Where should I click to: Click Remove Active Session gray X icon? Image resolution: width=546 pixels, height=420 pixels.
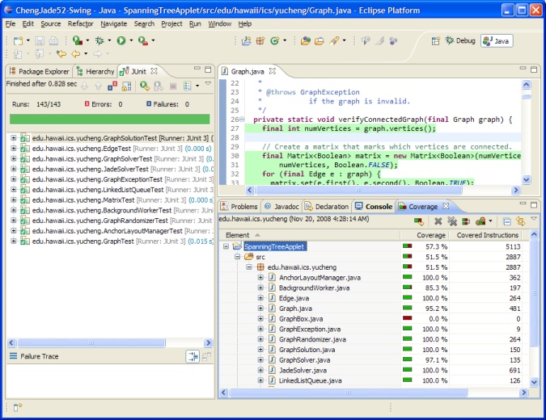coord(438,221)
